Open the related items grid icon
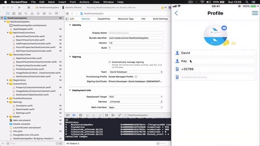The image size is (260, 146). point(67,13)
